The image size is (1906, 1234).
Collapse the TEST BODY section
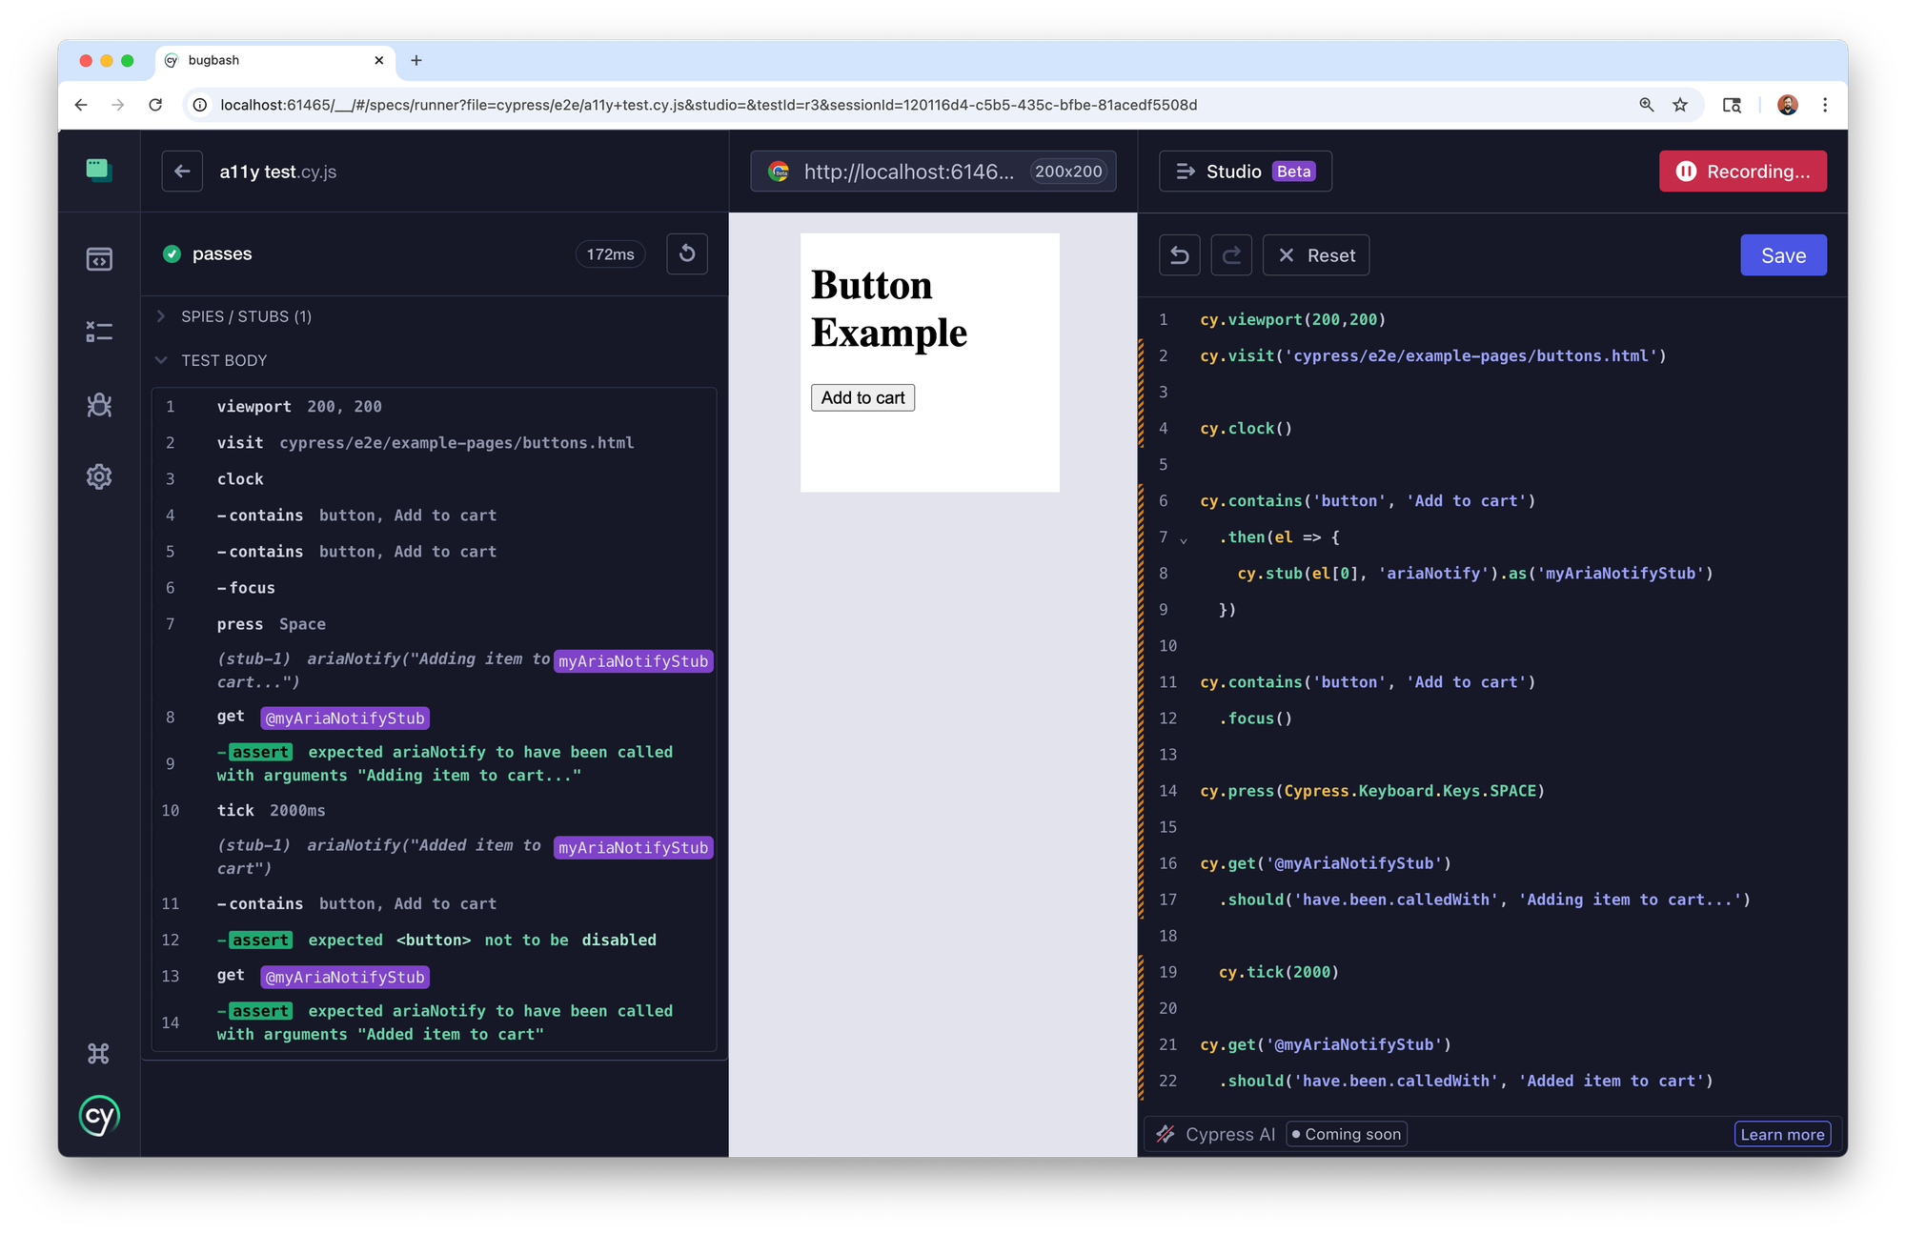[160, 360]
